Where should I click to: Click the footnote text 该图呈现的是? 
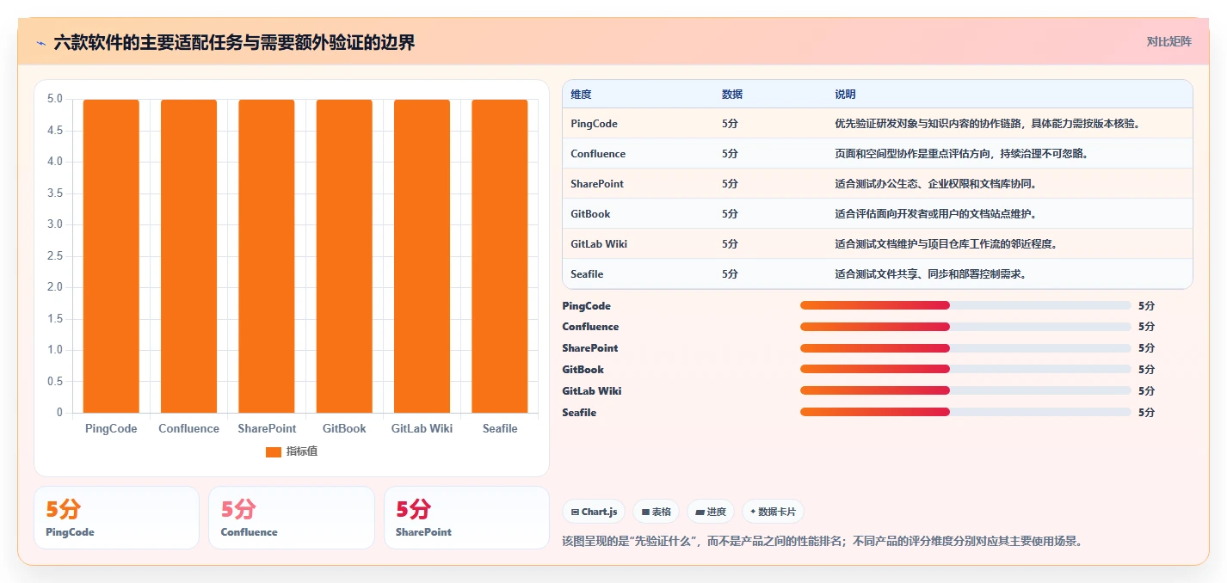pyautogui.click(x=821, y=541)
